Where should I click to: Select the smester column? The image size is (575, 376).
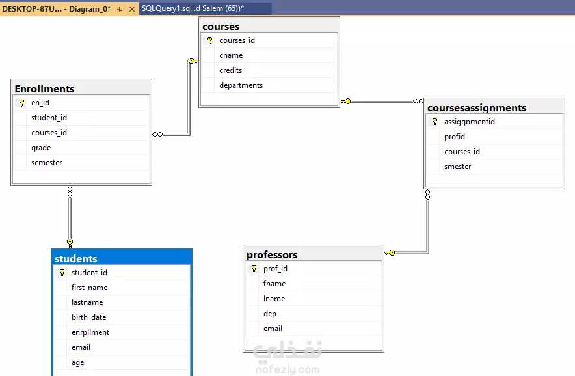(494, 167)
